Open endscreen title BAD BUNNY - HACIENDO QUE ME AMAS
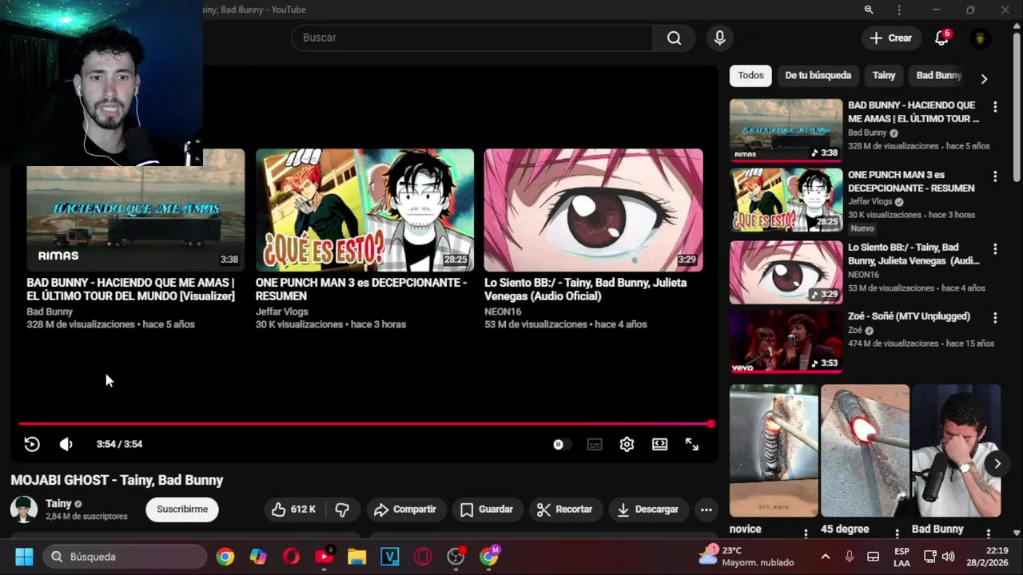The height and width of the screenshot is (575, 1023). point(130,289)
